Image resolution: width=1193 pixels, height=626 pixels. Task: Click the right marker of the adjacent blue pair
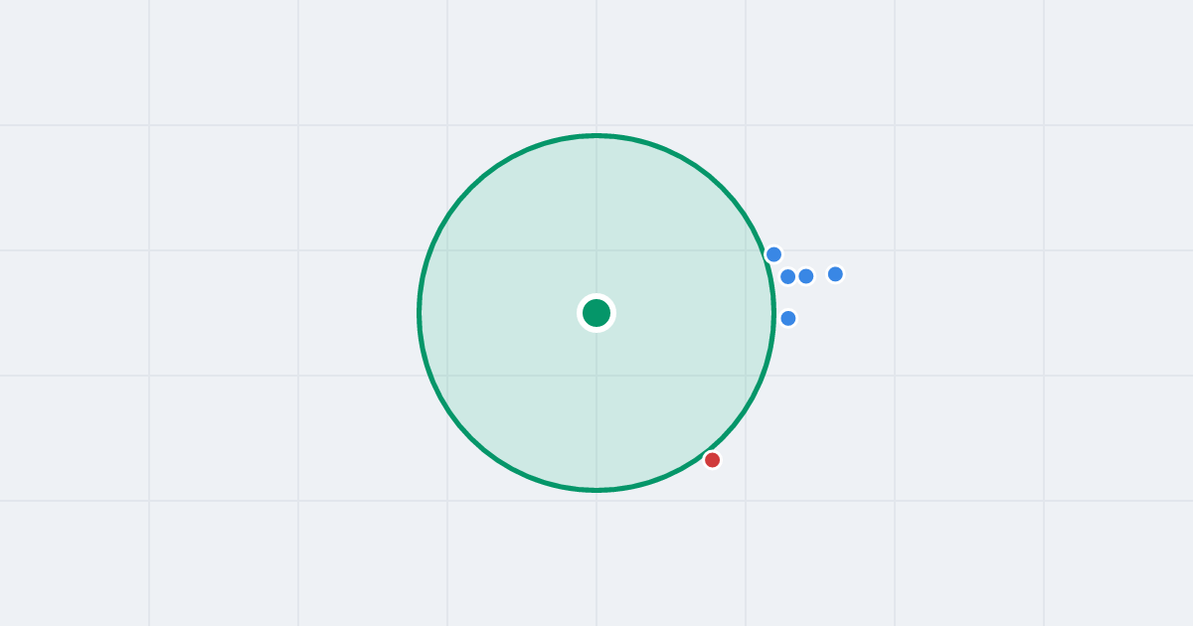click(806, 276)
